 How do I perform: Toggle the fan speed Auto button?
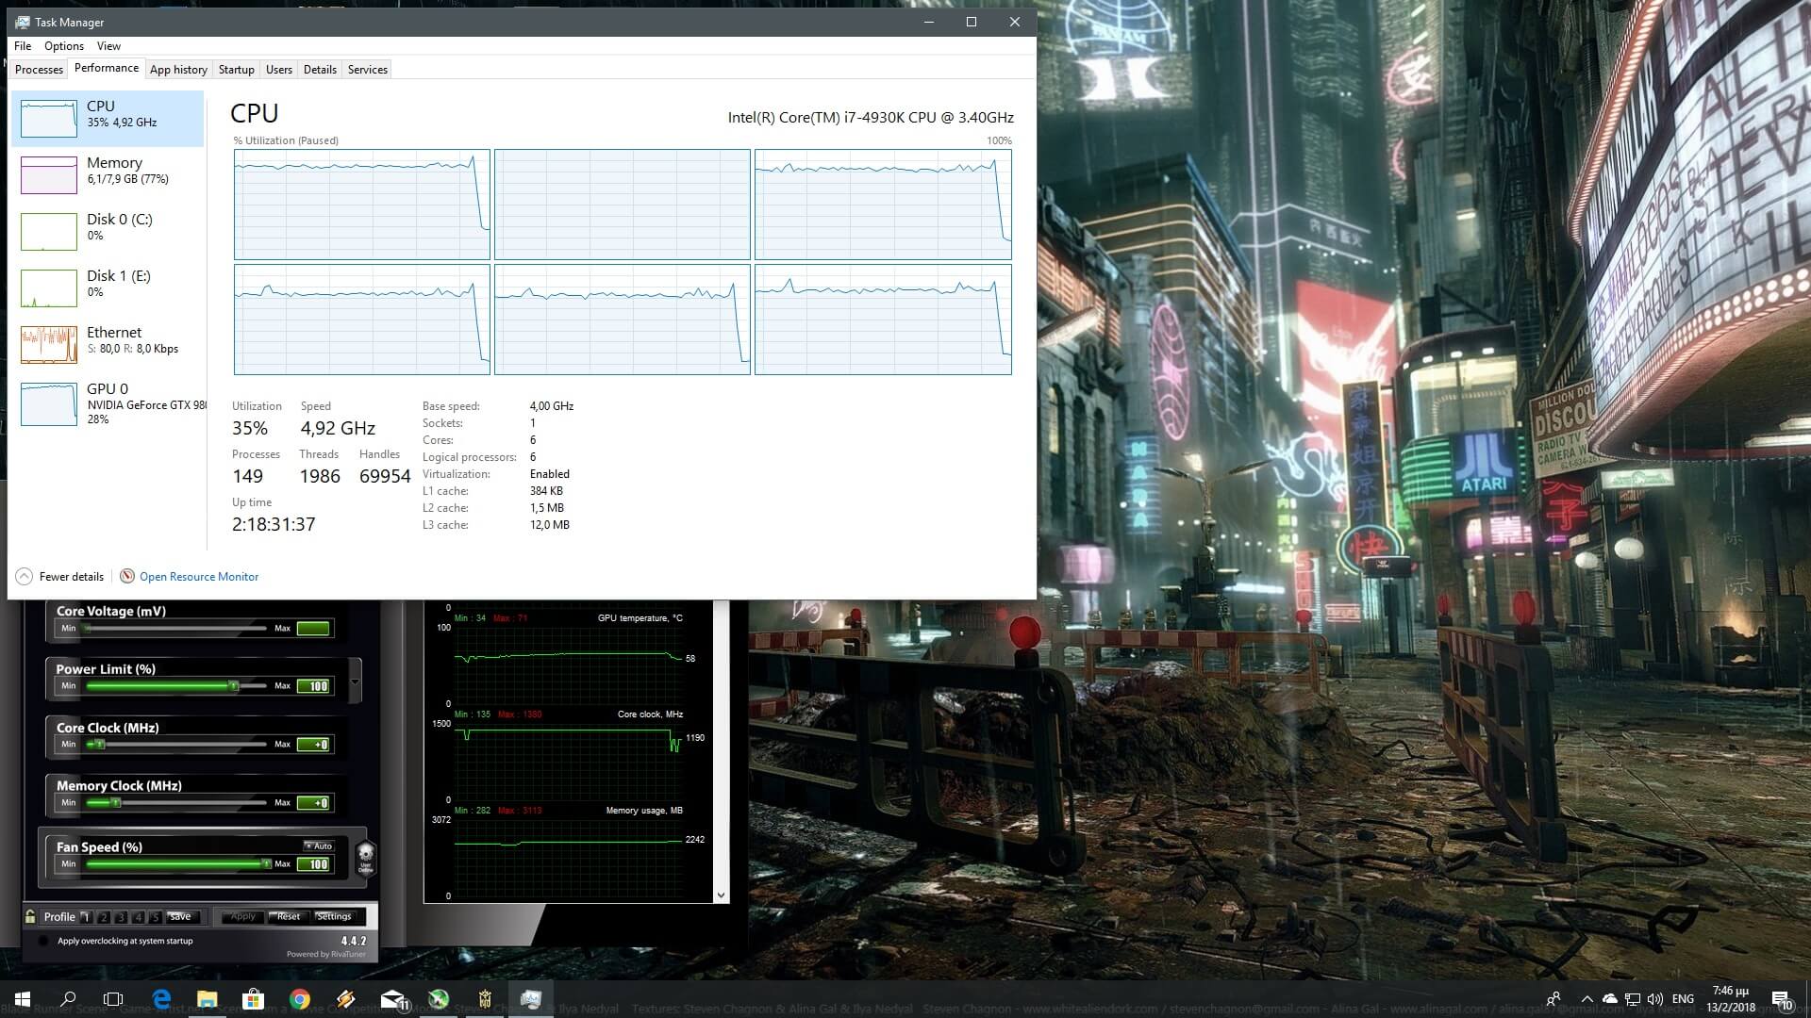[x=319, y=846]
